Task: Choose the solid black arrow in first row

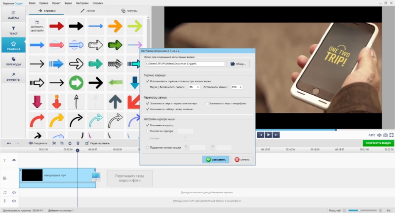Action: tap(76, 26)
